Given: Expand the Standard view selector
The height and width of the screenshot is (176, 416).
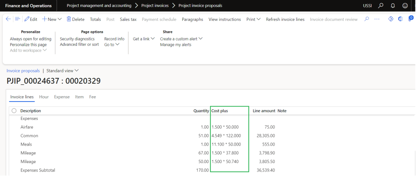Looking at the screenshot, I should (x=62, y=71).
